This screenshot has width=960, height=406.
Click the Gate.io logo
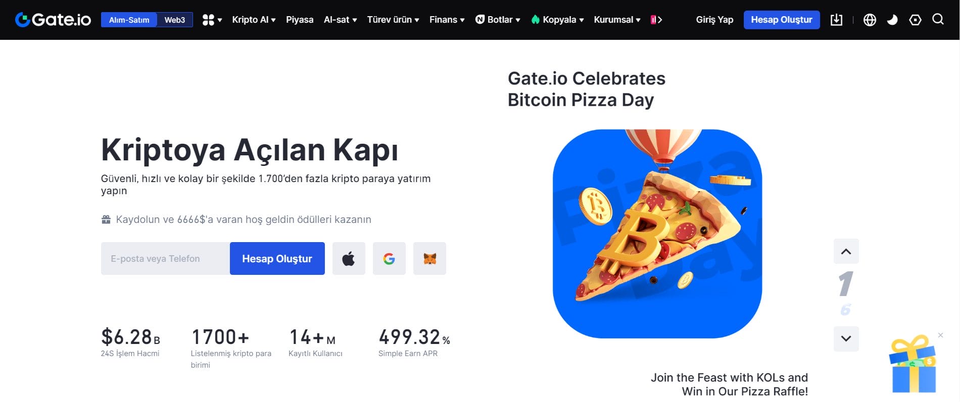pyautogui.click(x=53, y=20)
